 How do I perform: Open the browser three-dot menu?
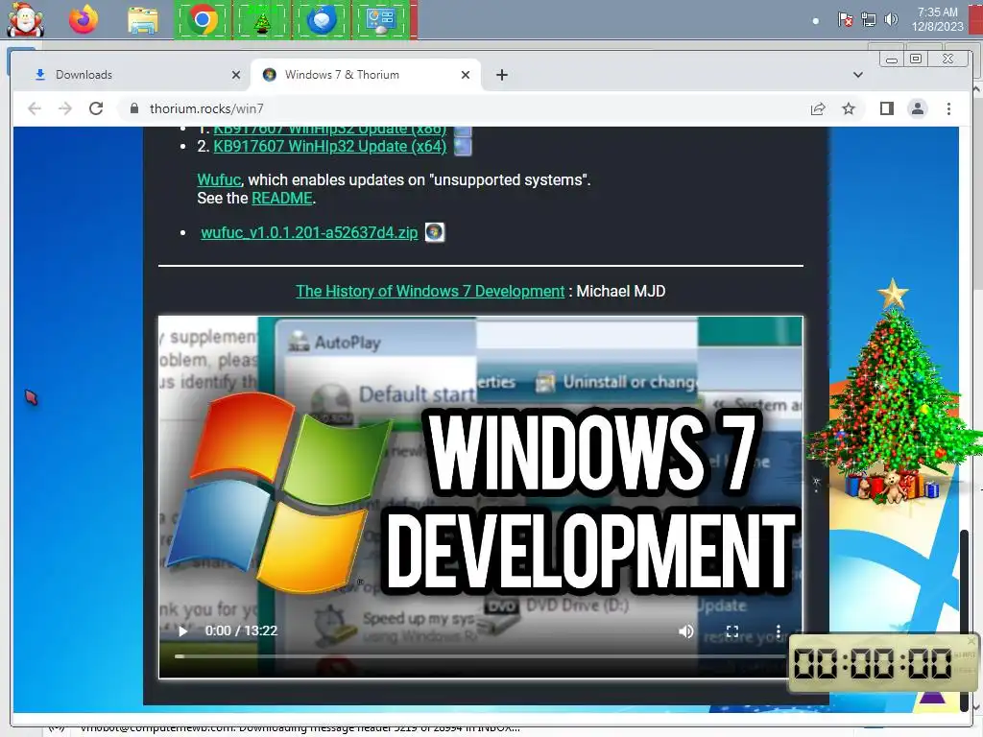pyautogui.click(x=948, y=109)
